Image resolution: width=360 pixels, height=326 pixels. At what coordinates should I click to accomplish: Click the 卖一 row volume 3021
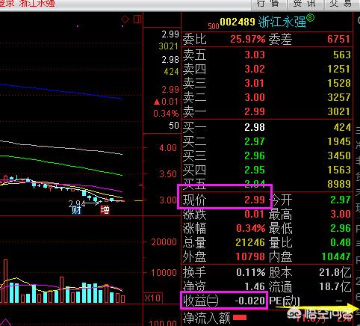click(339, 111)
